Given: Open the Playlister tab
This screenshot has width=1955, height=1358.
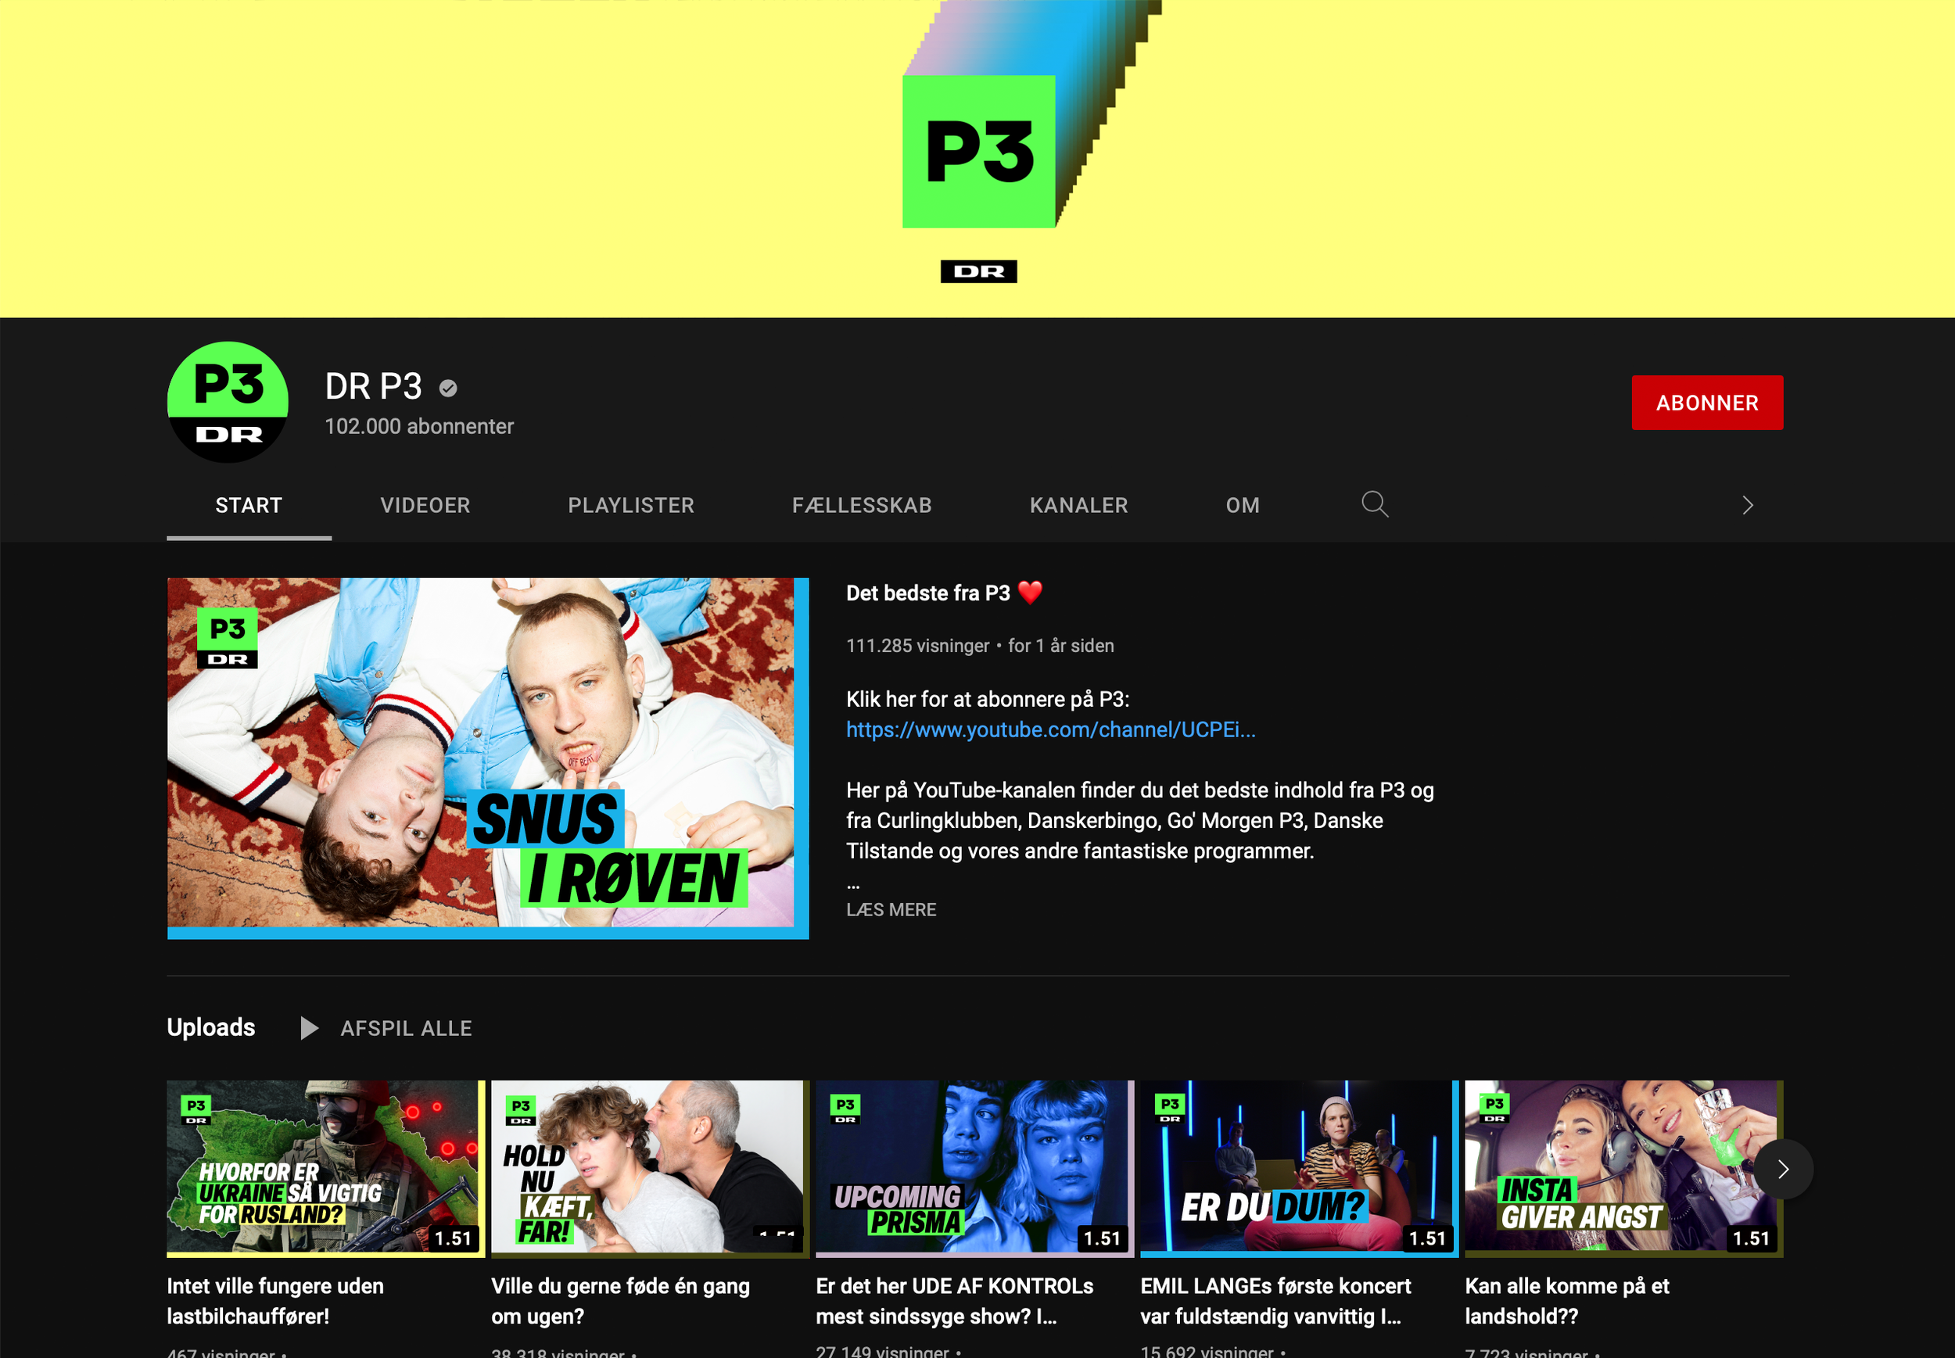Looking at the screenshot, I should pyautogui.click(x=630, y=505).
